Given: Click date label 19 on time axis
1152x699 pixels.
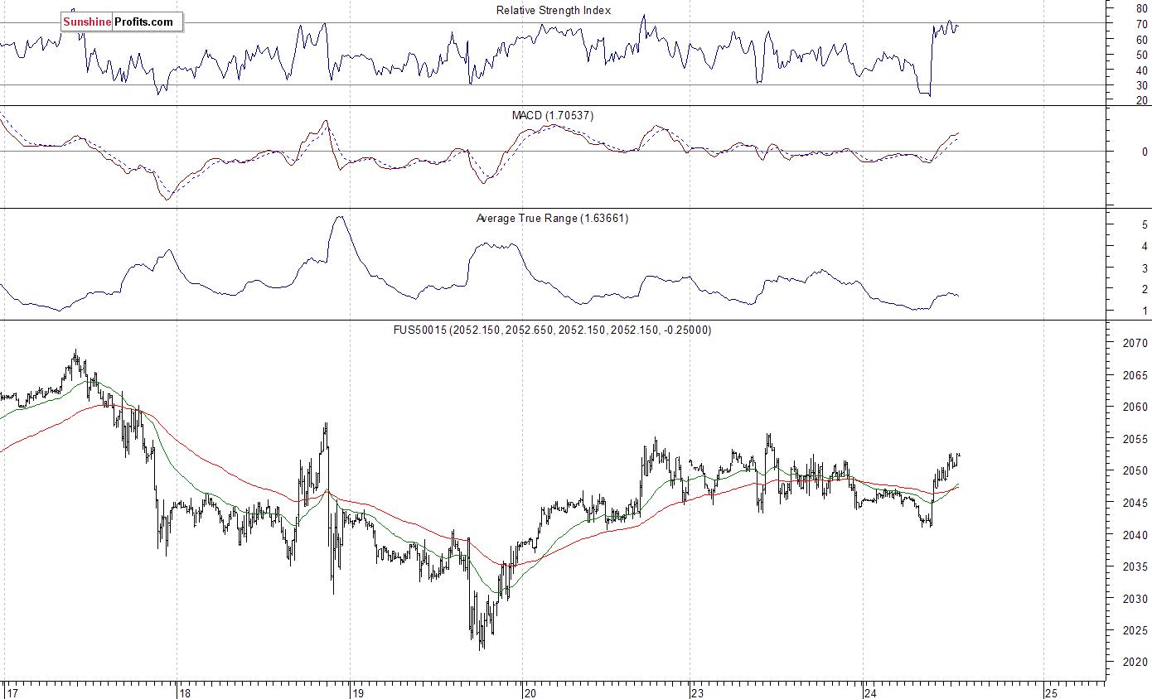Looking at the screenshot, I should 358,693.
